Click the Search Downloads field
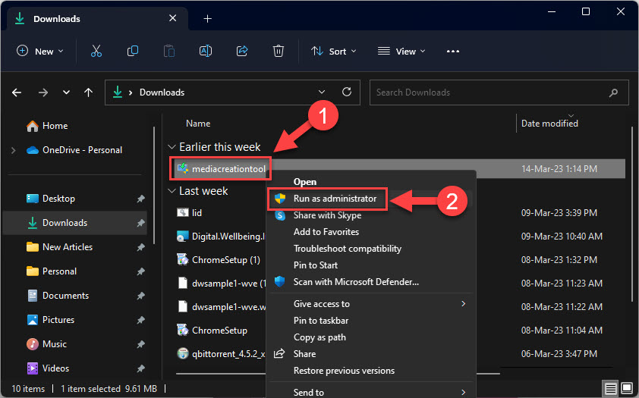Image resolution: width=639 pixels, height=398 pixels. [499, 92]
